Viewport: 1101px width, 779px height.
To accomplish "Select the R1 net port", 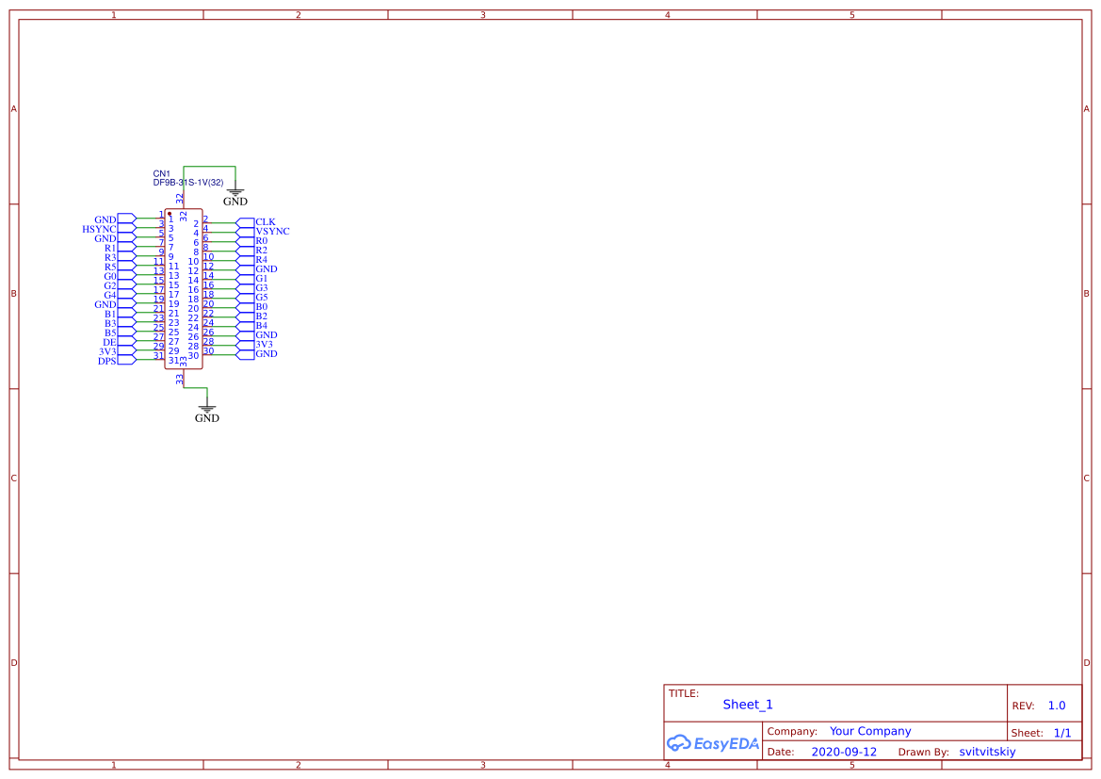I will tap(120, 248).
